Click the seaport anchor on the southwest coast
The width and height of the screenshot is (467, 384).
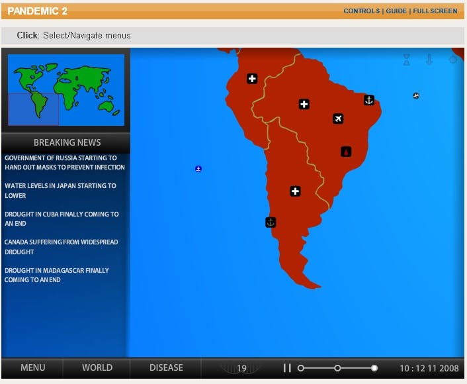(271, 222)
